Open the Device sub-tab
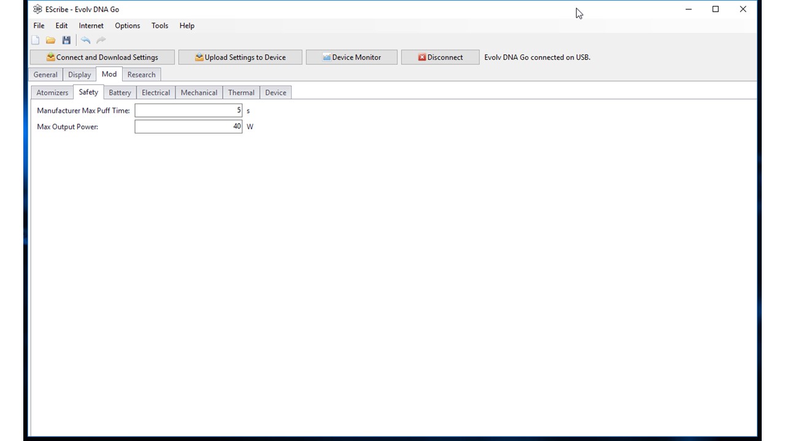 [x=276, y=92]
